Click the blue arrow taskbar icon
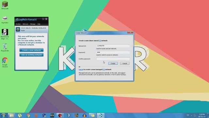The image size is (209, 118). pyautogui.click(x=68, y=115)
